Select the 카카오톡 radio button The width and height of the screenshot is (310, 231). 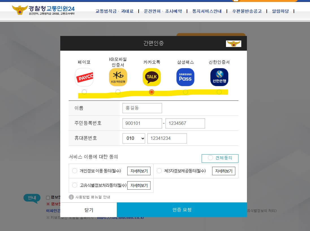(x=152, y=92)
